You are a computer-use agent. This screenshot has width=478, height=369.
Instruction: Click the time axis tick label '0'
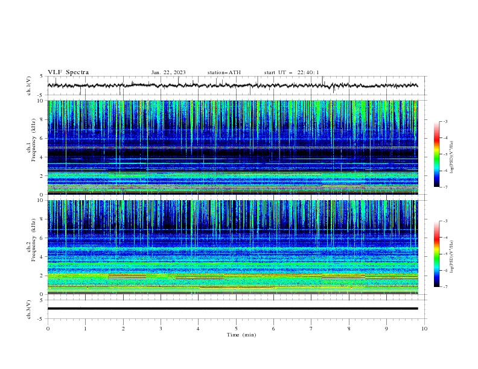coord(48,329)
